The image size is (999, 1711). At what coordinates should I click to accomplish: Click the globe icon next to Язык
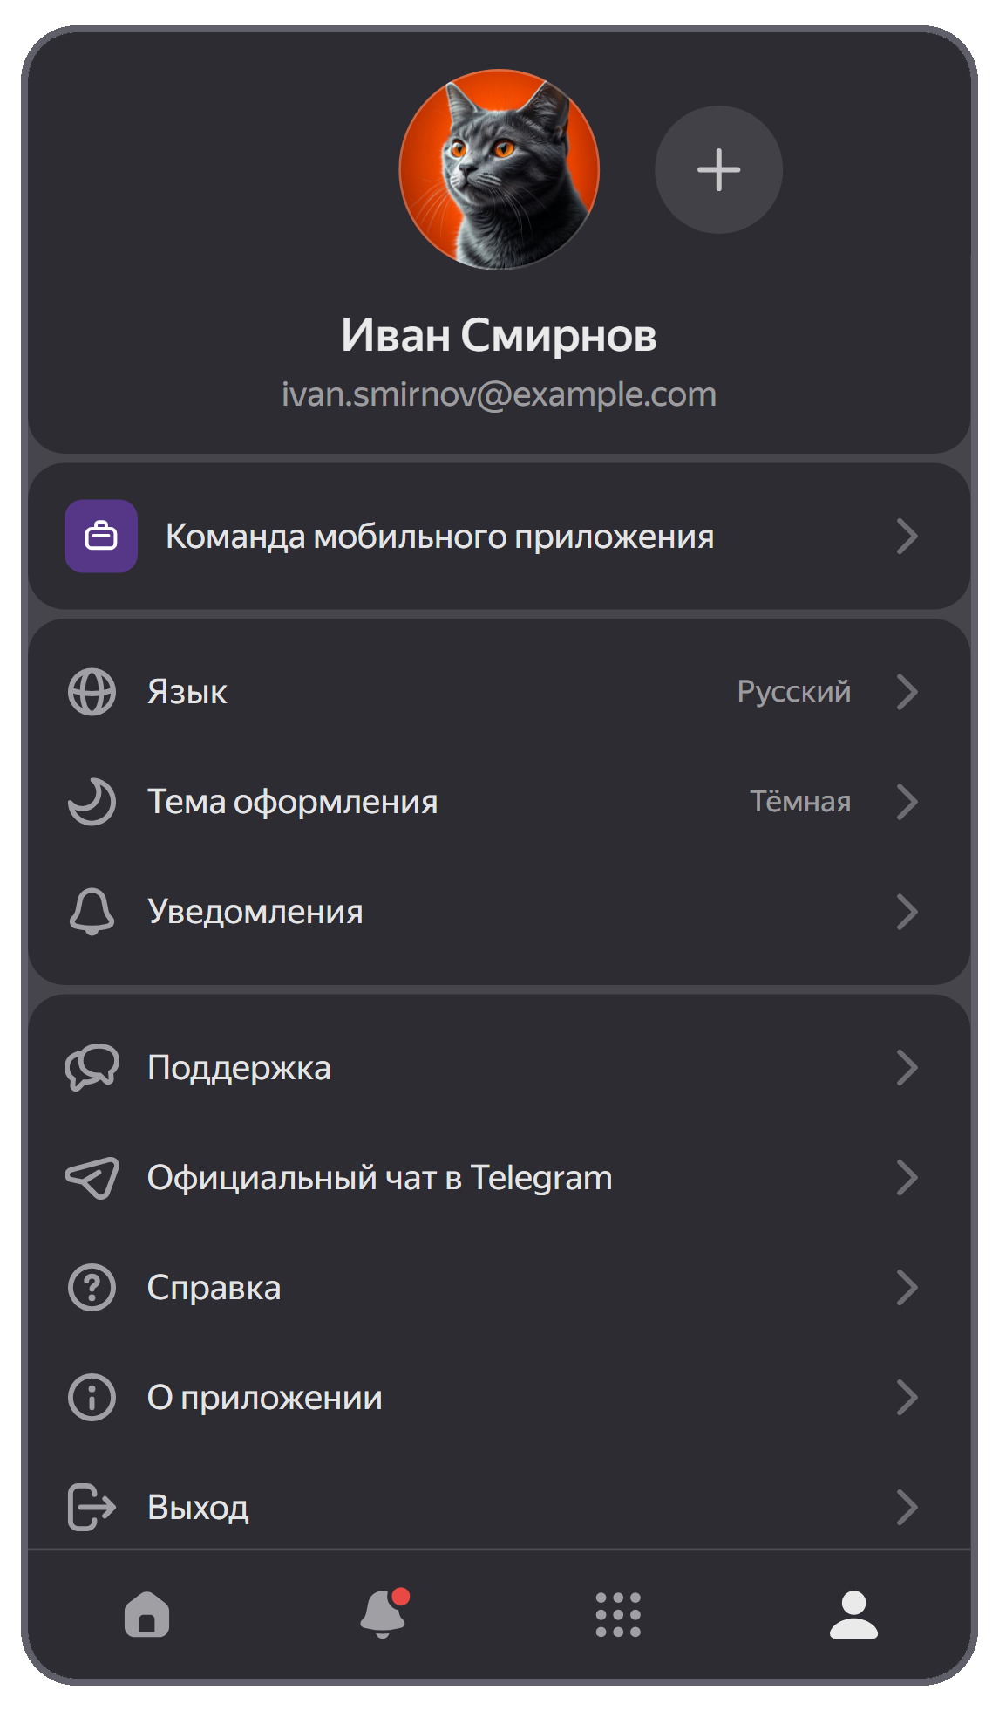click(92, 692)
